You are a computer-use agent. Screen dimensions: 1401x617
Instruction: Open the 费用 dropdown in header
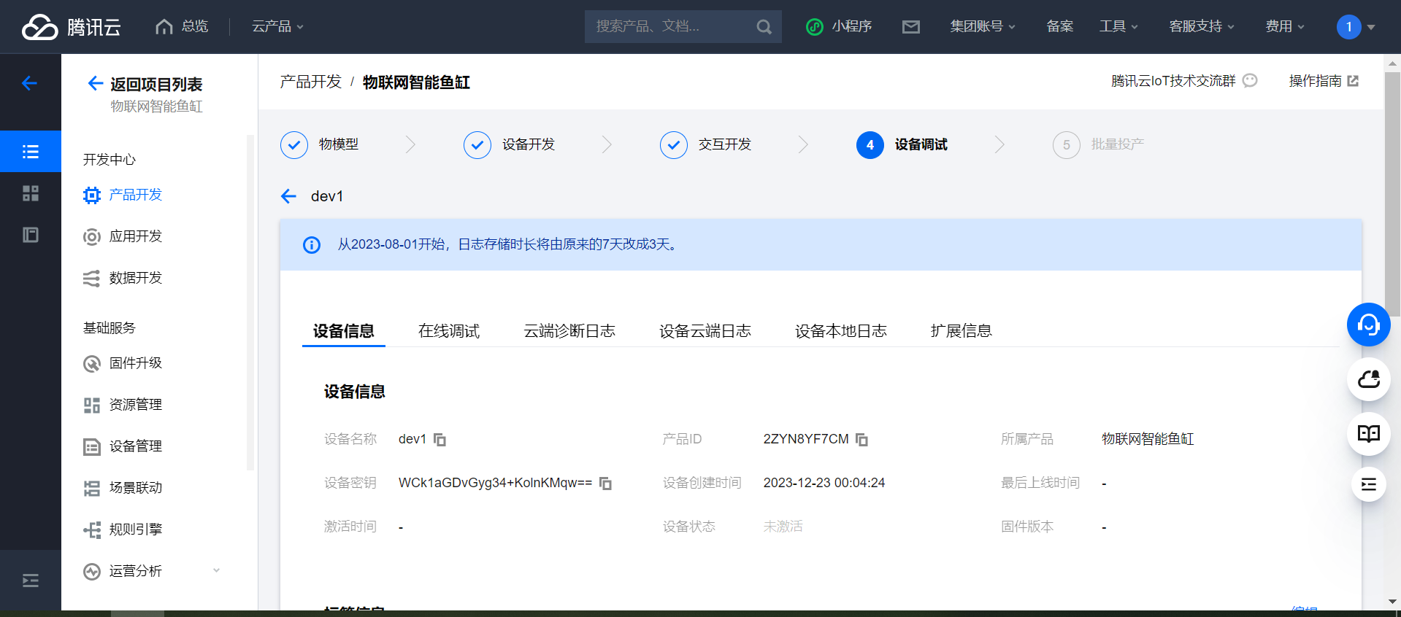1284,27
